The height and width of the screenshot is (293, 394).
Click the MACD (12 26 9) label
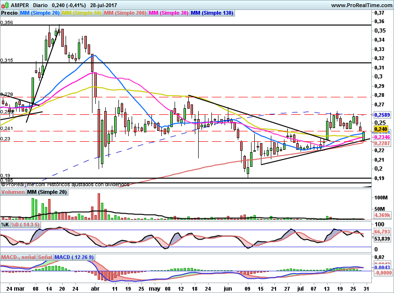[74, 257]
